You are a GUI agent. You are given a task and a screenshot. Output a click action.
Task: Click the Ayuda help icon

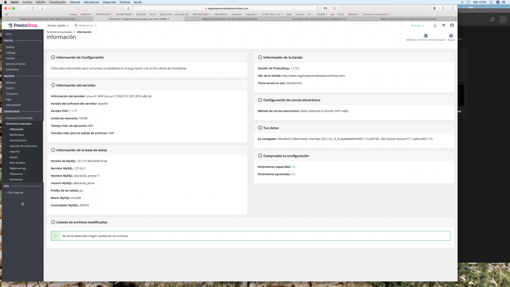click(451, 36)
